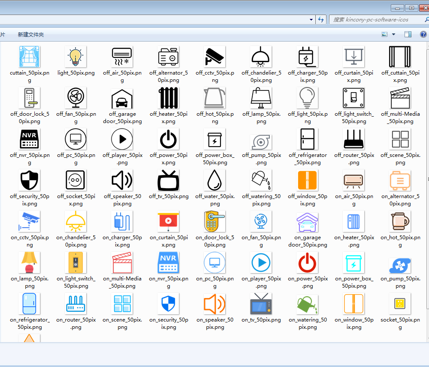Select the off_cctv_50pix.png file icon
The image size is (429, 367).
point(215,57)
